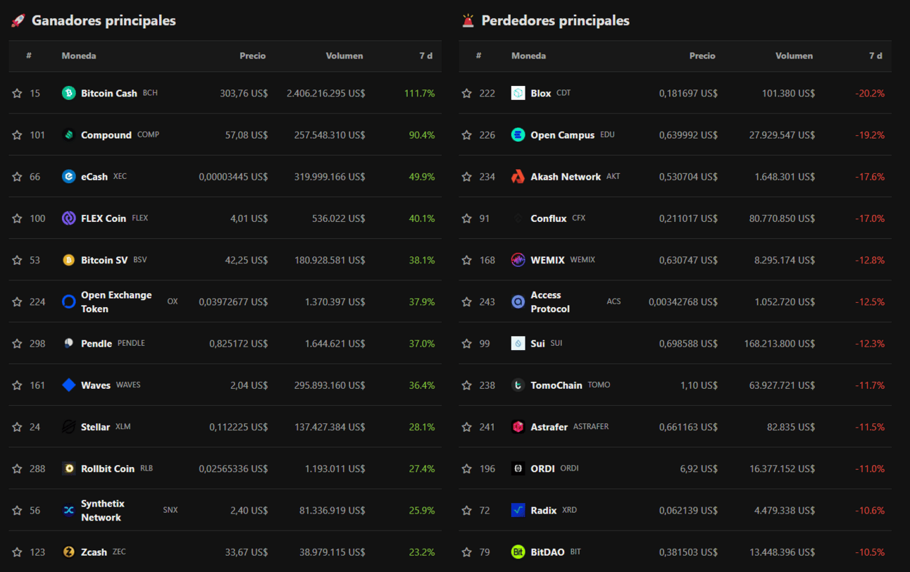Click the ORDI price 6,92 US$
Screen dimensions: 910x572
click(x=699, y=468)
